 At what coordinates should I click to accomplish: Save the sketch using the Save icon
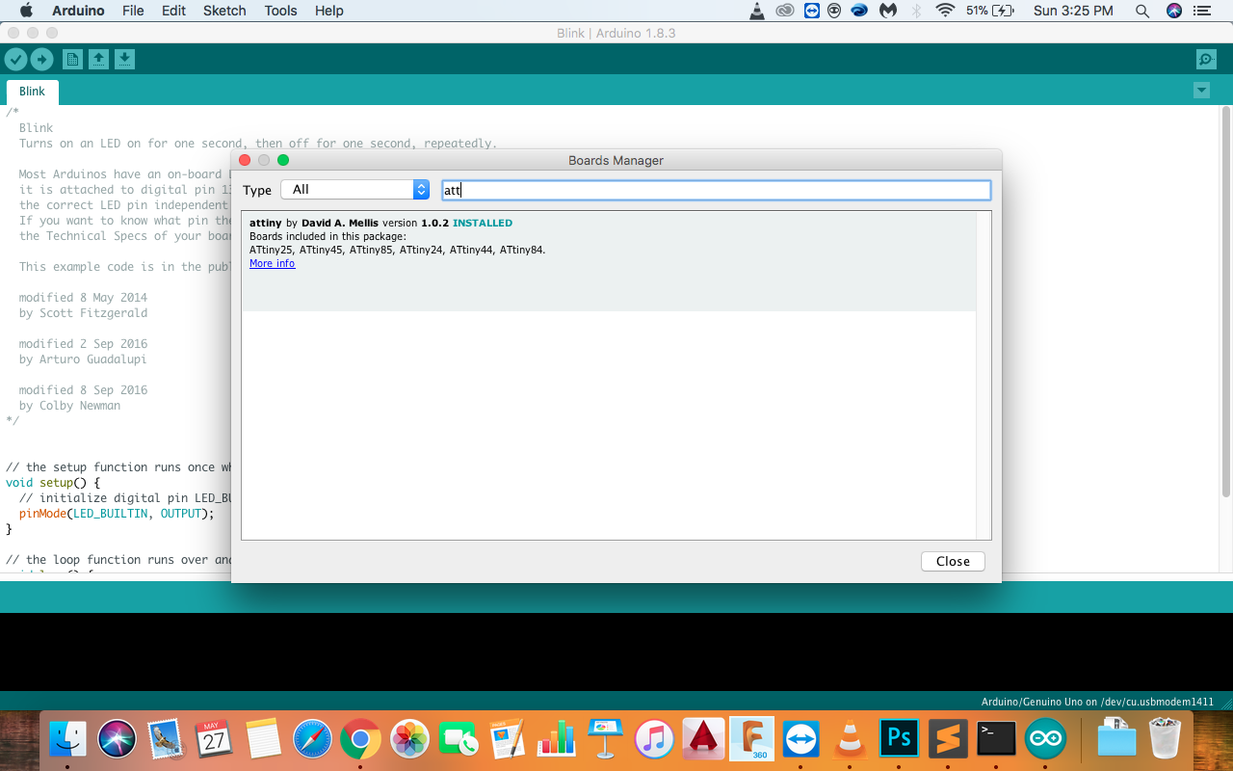pos(124,60)
